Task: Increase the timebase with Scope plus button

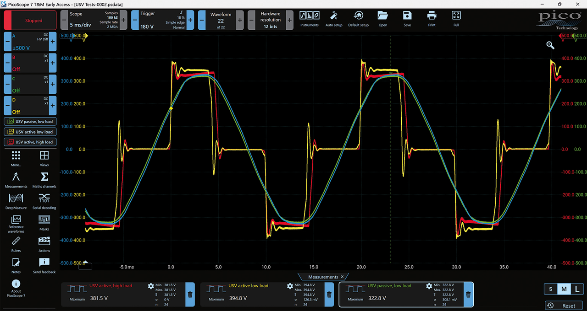Action: click(123, 20)
